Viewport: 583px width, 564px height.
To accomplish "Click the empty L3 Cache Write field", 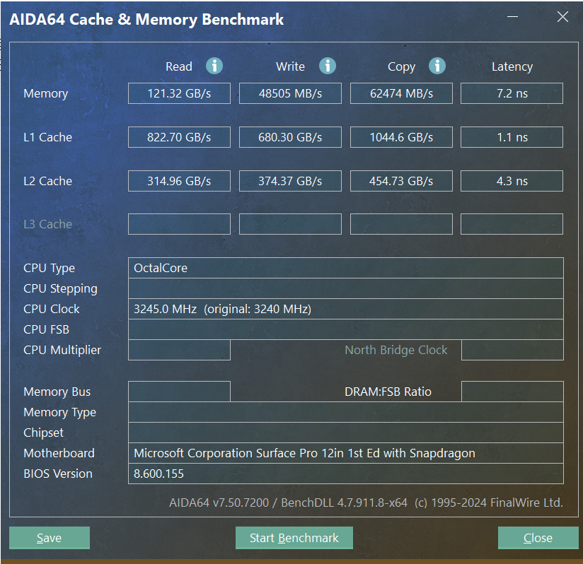I will [290, 224].
